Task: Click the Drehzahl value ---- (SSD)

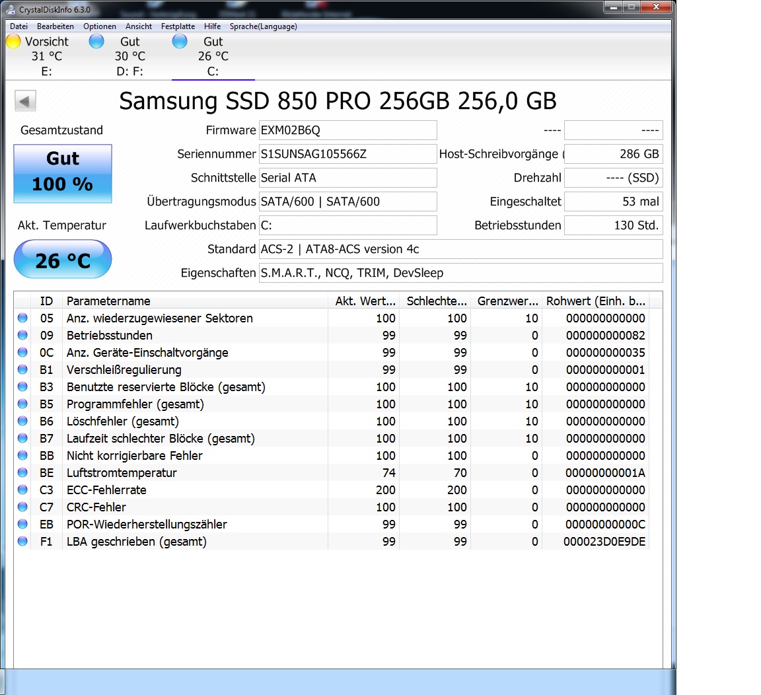Action: [x=614, y=178]
